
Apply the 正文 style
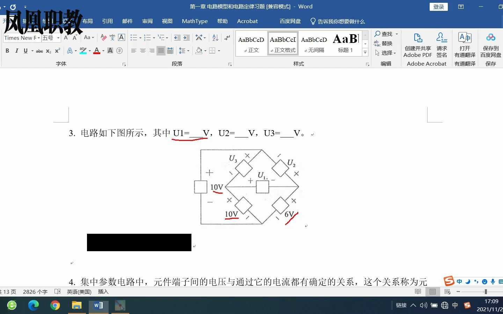click(x=251, y=43)
